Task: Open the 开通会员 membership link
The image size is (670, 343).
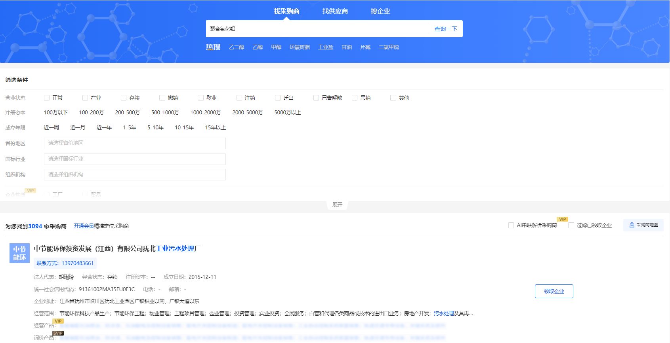Action: click(x=84, y=226)
